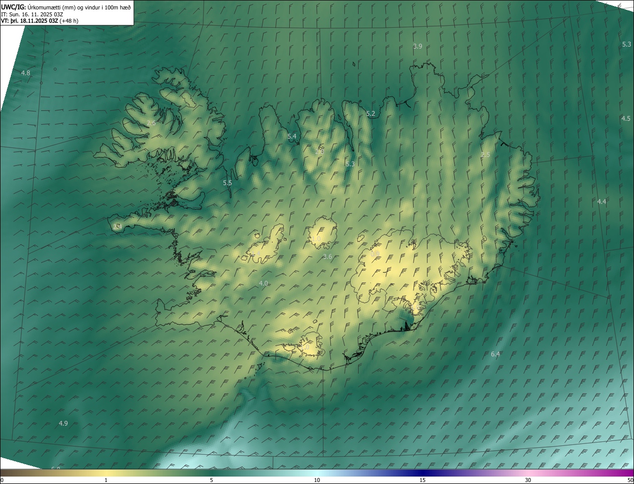Click the 3.6 value in the central highlands

click(327, 256)
